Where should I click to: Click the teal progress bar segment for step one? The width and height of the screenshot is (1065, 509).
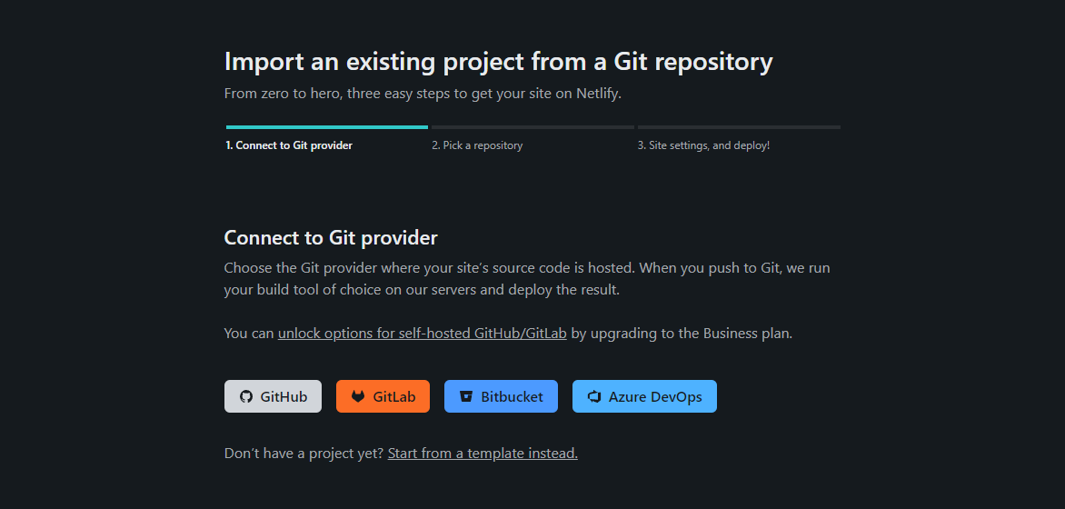pos(326,127)
